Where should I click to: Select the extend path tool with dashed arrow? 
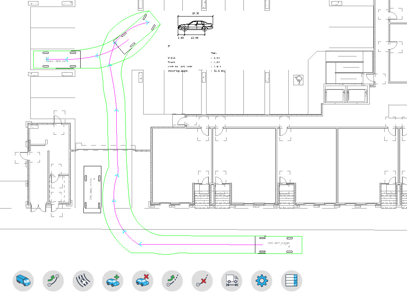click(172, 281)
